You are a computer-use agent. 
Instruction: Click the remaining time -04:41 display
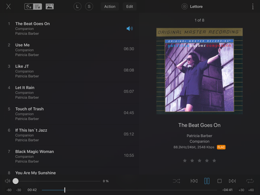click(x=227, y=190)
